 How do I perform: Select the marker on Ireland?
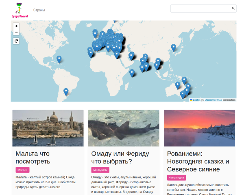coord(95,34)
